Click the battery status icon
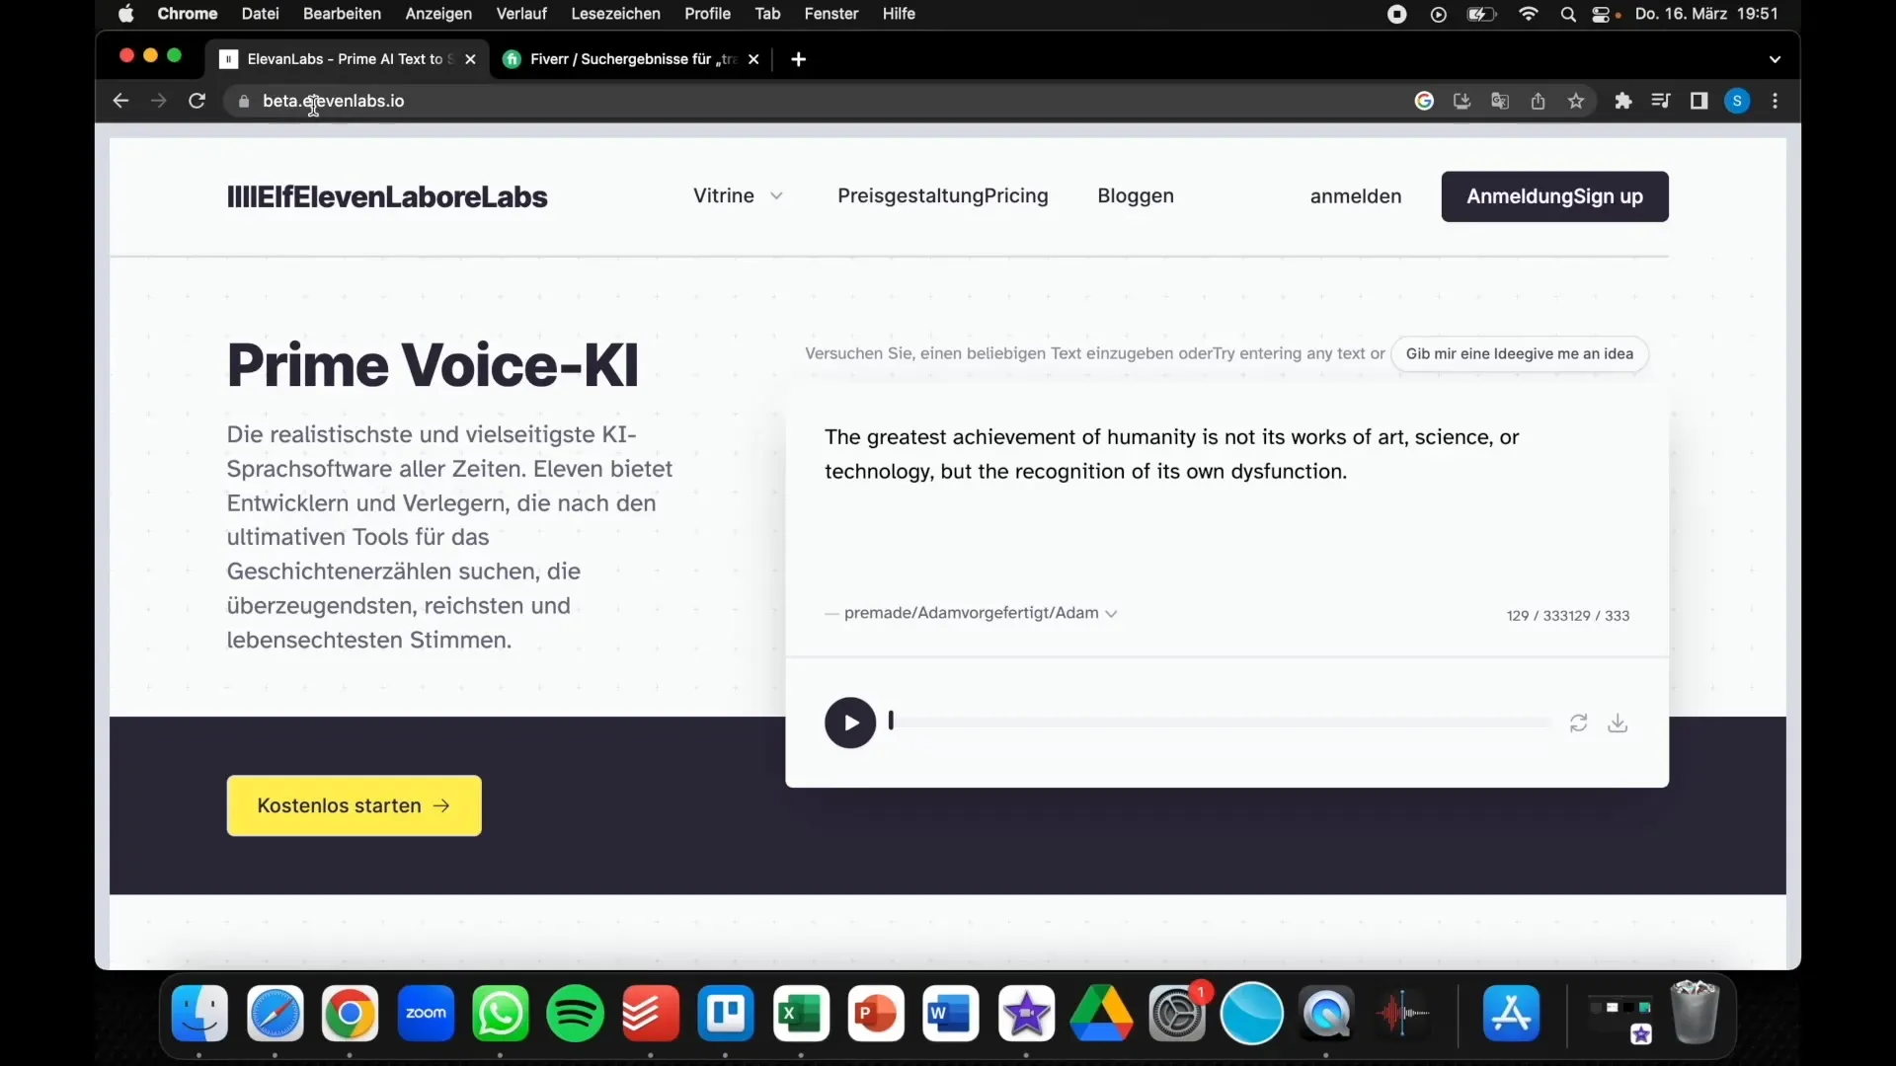 pyautogui.click(x=1481, y=14)
